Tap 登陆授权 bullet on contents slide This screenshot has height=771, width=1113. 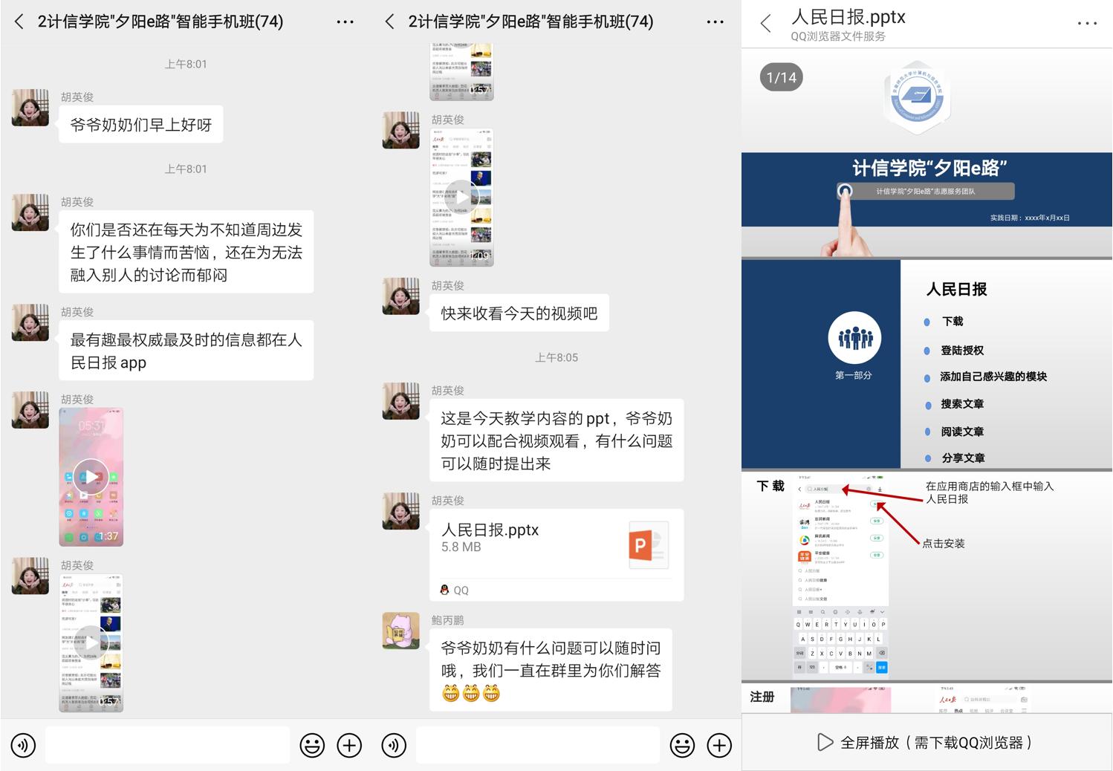point(962,350)
